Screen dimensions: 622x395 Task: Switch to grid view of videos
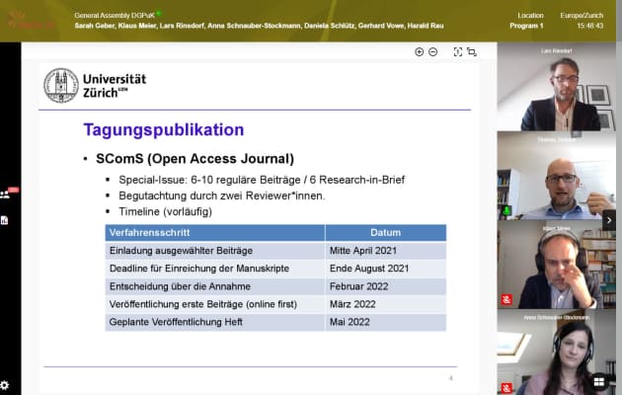click(599, 381)
